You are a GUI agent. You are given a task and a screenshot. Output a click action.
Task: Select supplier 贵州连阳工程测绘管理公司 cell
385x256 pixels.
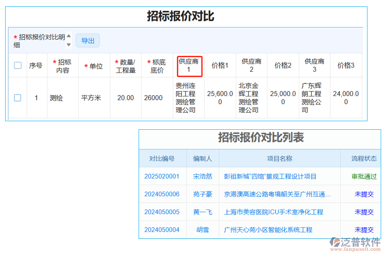tap(190, 98)
